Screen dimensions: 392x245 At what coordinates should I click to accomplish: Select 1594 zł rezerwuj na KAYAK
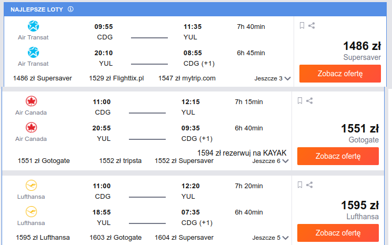(242, 153)
